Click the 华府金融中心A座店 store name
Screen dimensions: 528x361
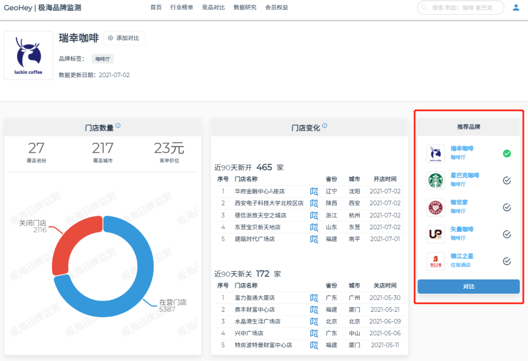260,191
